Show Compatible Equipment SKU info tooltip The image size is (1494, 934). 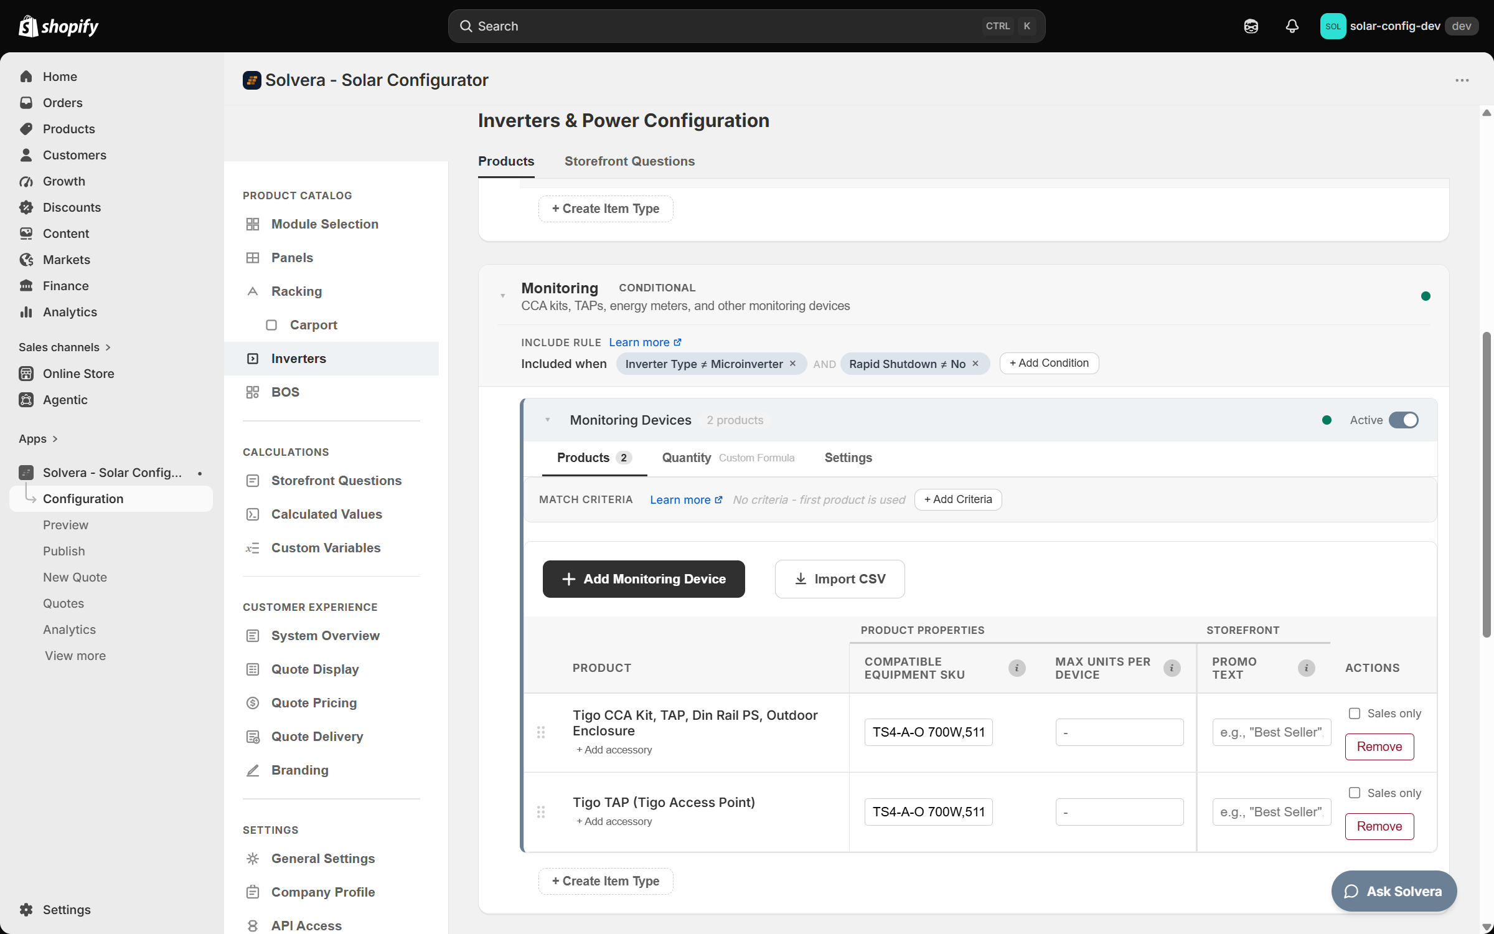(x=1017, y=668)
